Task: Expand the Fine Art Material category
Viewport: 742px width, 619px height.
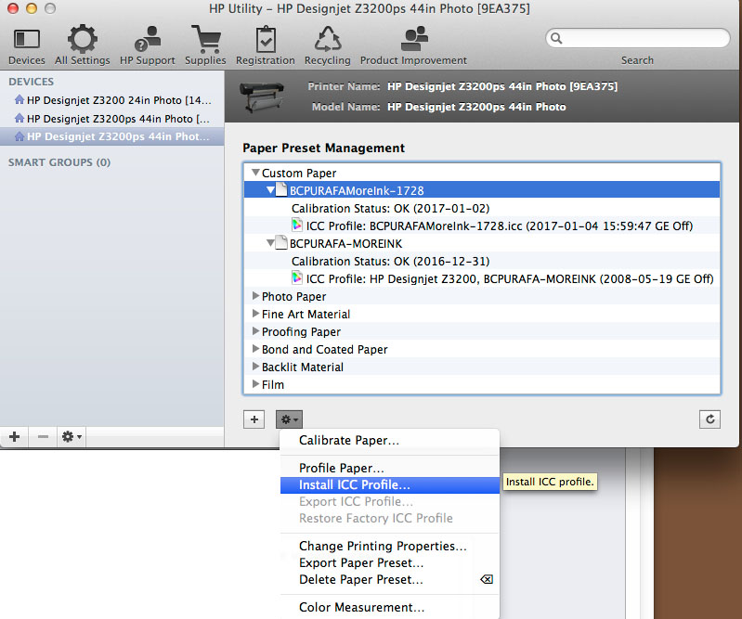Action: pos(255,315)
